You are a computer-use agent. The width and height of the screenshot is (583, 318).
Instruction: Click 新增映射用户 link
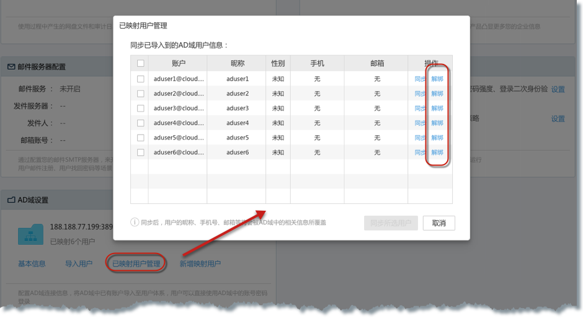pos(200,263)
